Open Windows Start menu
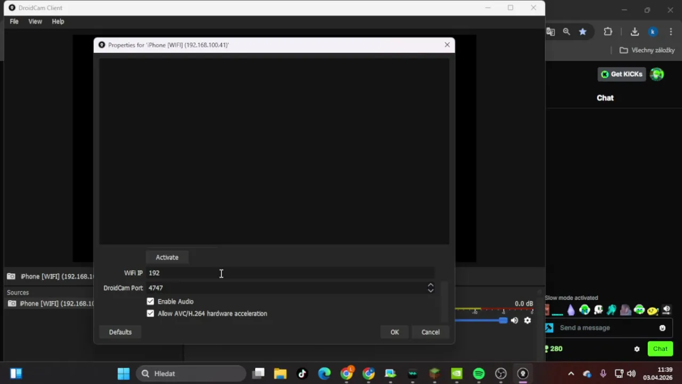The height and width of the screenshot is (384, 682). point(123,373)
